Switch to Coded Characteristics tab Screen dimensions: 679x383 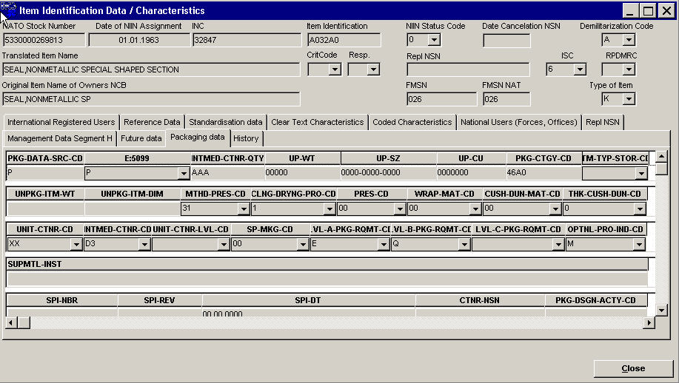coord(412,122)
